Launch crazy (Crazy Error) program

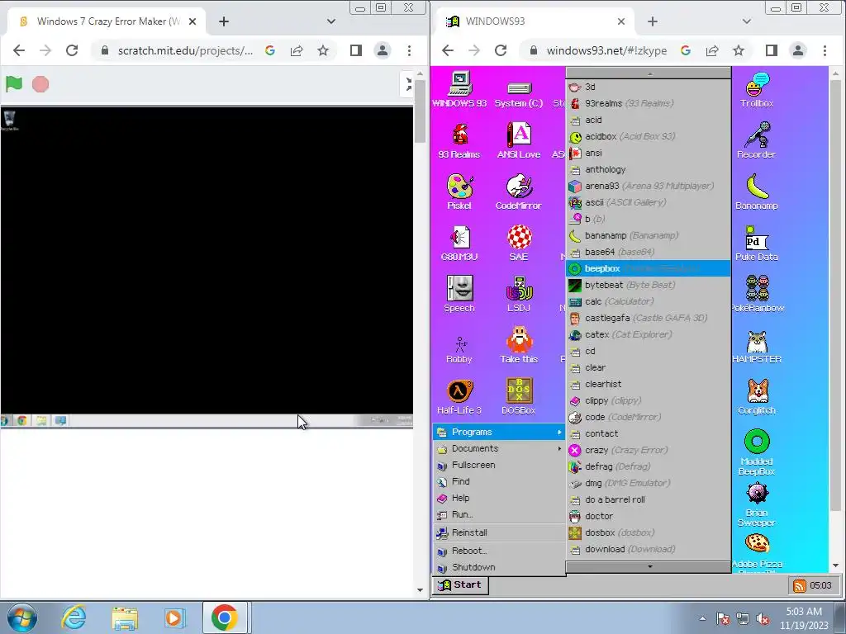(649, 450)
